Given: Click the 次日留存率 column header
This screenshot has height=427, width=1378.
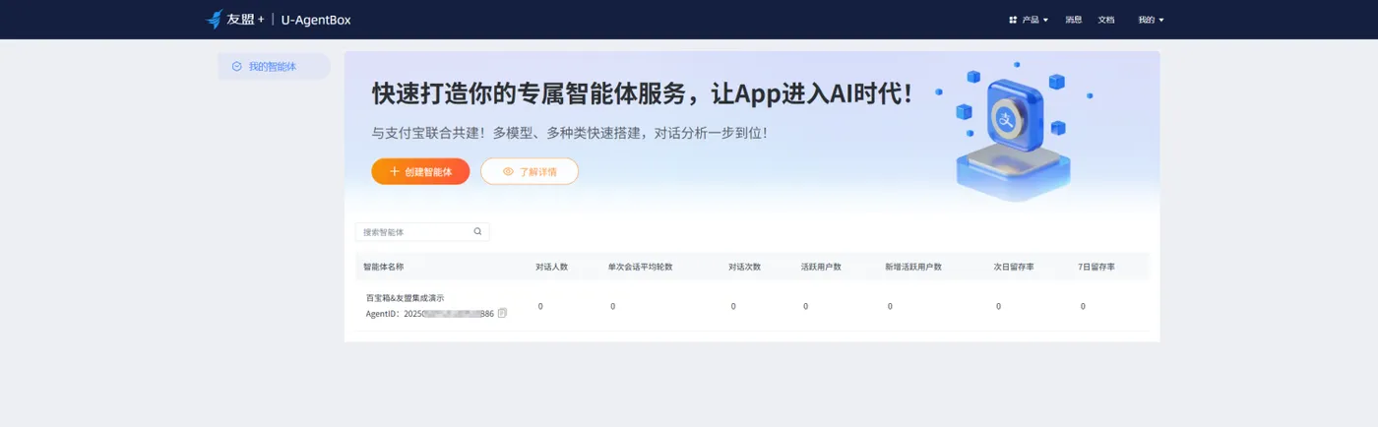Looking at the screenshot, I should [x=1014, y=267].
